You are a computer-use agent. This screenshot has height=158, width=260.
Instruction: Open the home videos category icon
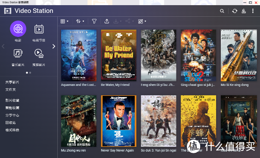click(x=39, y=53)
